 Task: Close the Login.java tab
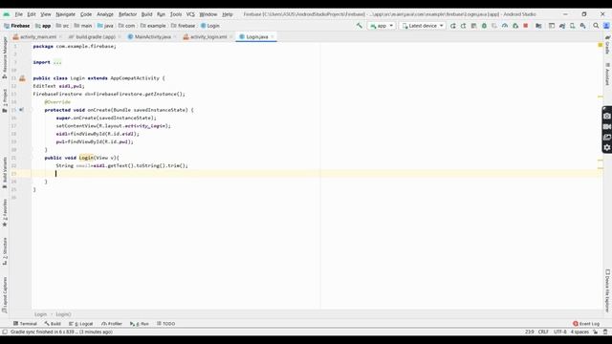273,36
